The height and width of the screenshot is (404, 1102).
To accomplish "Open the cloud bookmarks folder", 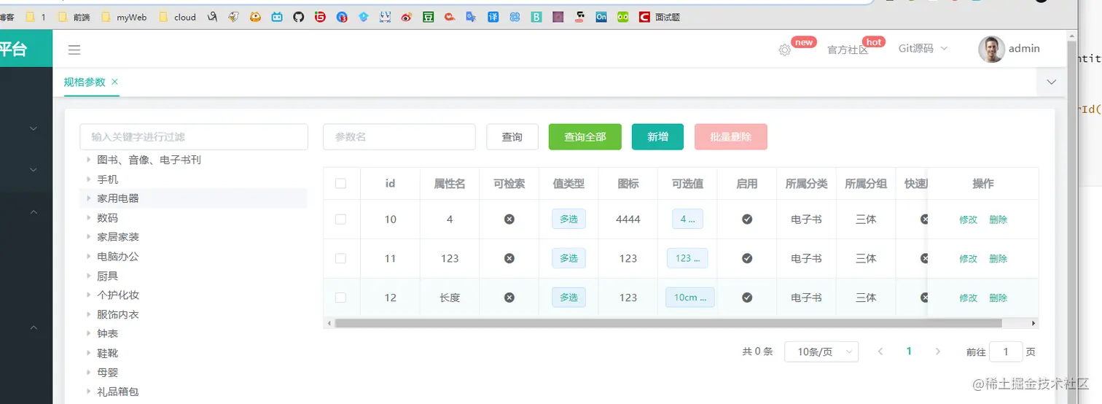I will tap(177, 17).
